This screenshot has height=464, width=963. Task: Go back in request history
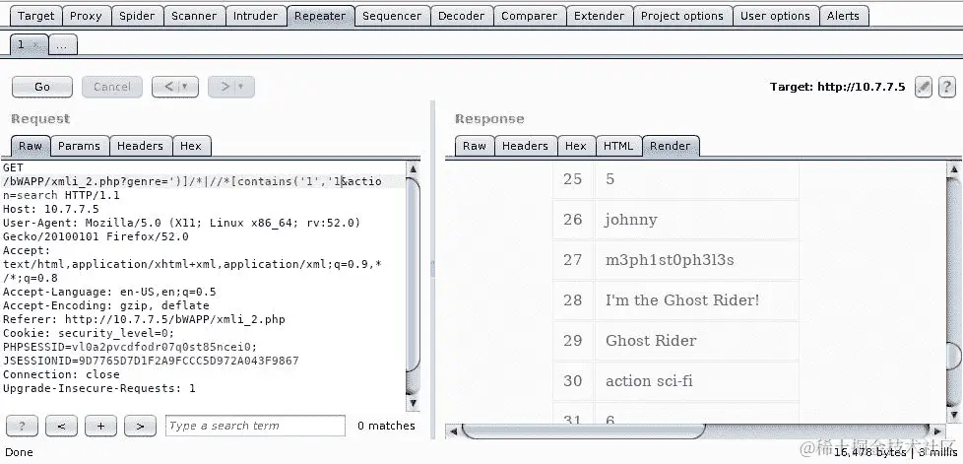tap(169, 87)
